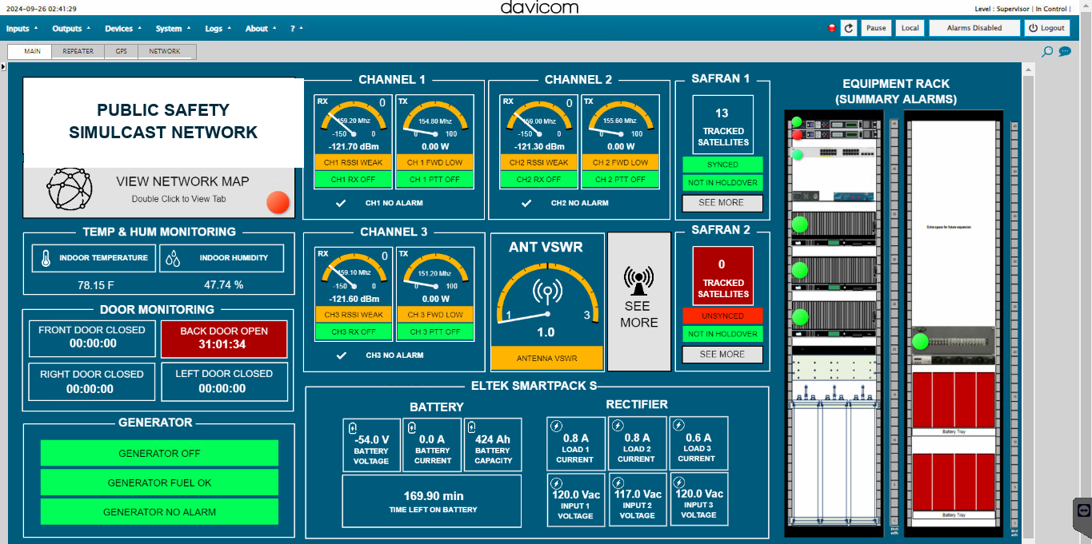The width and height of the screenshot is (1092, 544).
Task: Switch to the MAIN tab
Action: click(x=30, y=51)
